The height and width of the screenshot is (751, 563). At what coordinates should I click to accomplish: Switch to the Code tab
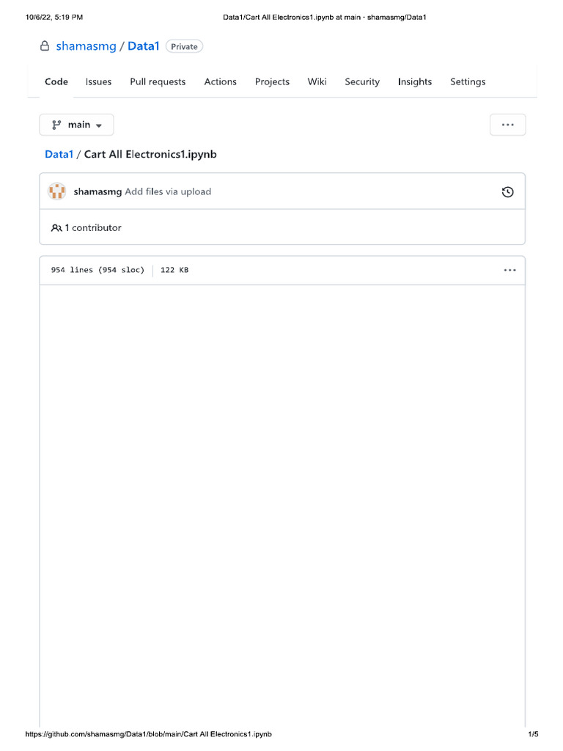click(56, 82)
